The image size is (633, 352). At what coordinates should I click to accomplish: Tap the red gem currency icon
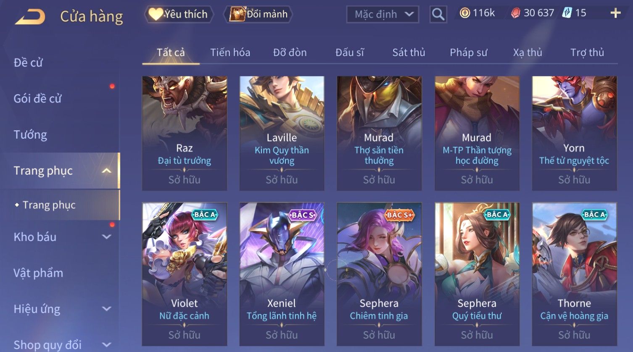point(515,13)
